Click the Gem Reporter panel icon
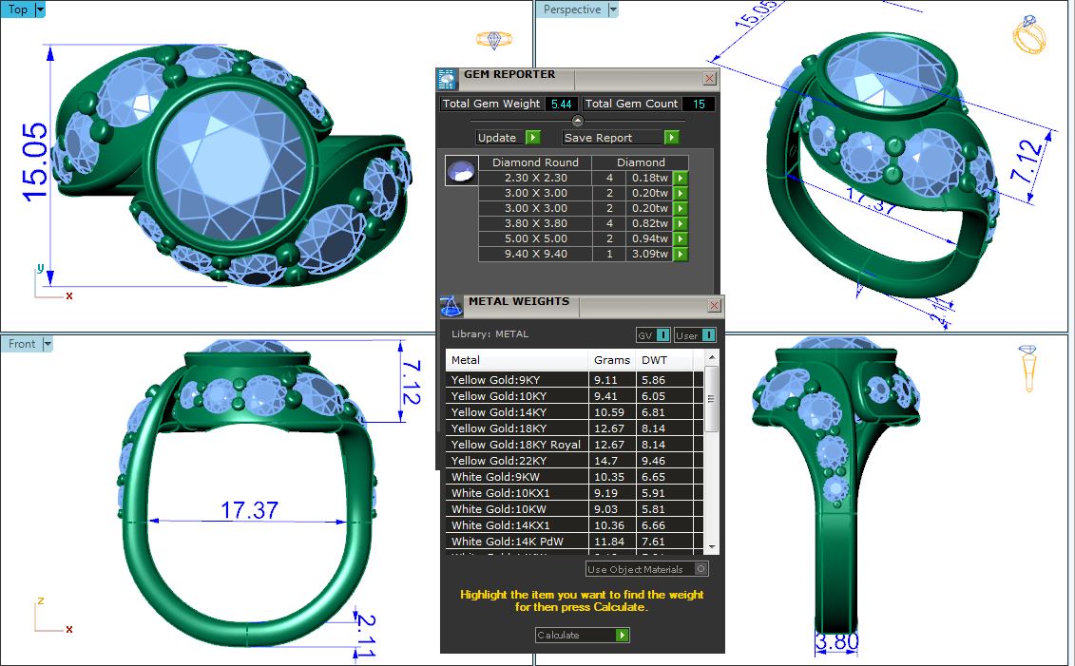 [448, 79]
